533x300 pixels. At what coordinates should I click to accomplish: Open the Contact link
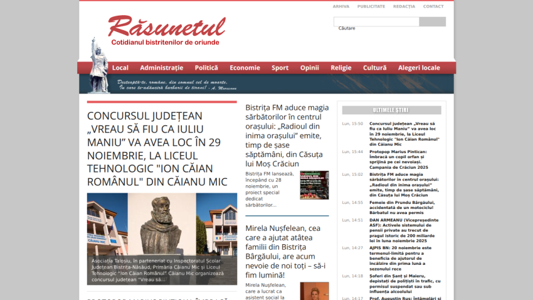[433, 6]
